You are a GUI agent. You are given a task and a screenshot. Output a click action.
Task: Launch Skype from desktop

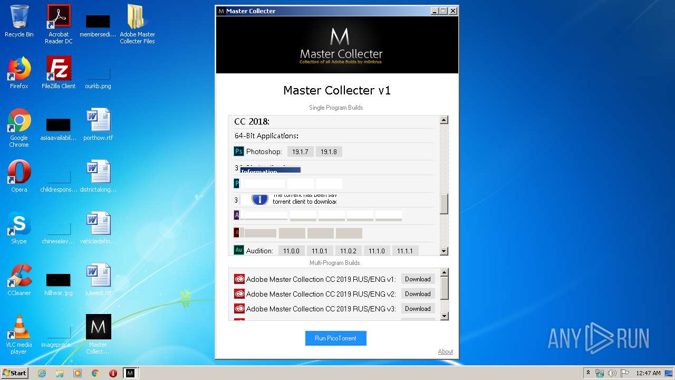point(19,228)
